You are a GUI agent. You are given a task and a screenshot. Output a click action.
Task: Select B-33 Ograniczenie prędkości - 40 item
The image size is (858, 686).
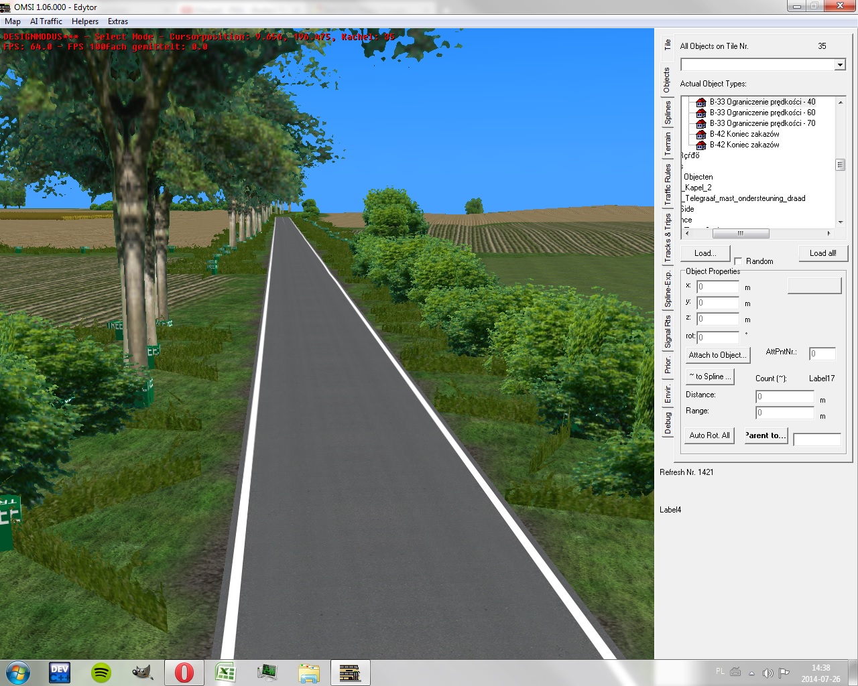(763, 102)
